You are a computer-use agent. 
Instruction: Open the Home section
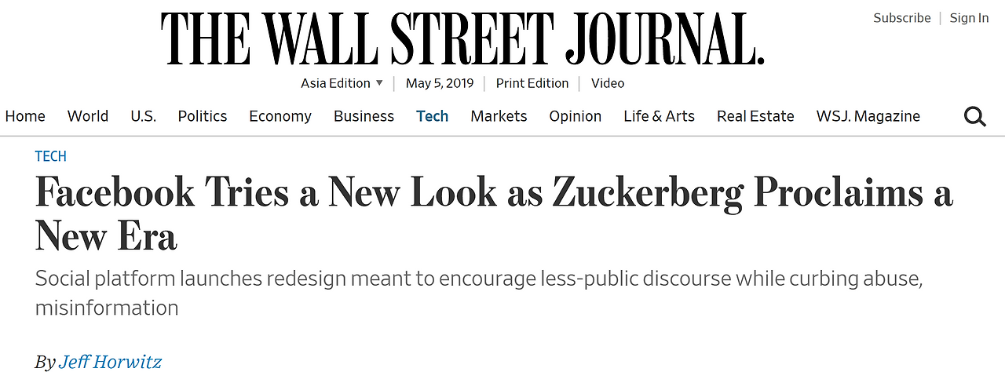[x=25, y=116]
